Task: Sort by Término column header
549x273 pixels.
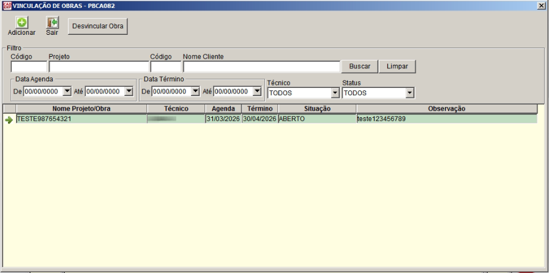Action: pyautogui.click(x=260, y=109)
